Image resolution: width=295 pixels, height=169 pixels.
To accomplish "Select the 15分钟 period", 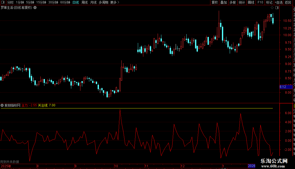I will pos(41,2).
